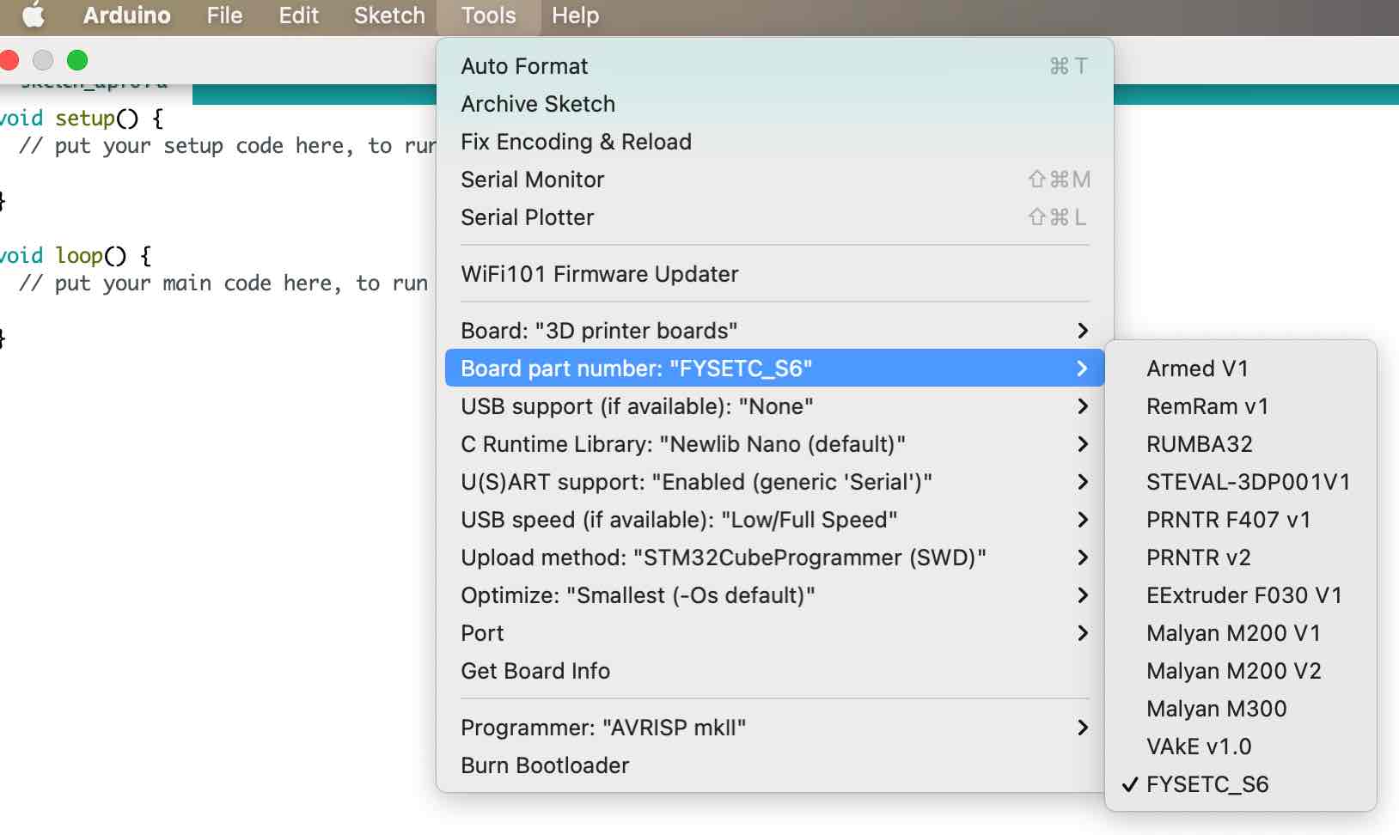Choose Burn Bootloader
The height and width of the screenshot is (835, 1399).
click(x=775, y=765)
